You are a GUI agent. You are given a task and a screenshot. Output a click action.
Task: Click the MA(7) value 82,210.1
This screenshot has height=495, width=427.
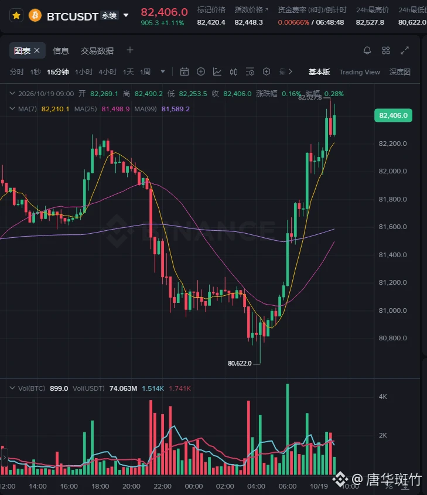click(55, 109)
